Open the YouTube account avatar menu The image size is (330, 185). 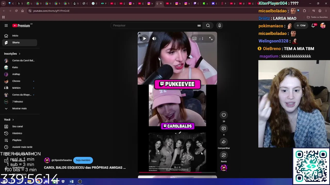click(323, 25)
